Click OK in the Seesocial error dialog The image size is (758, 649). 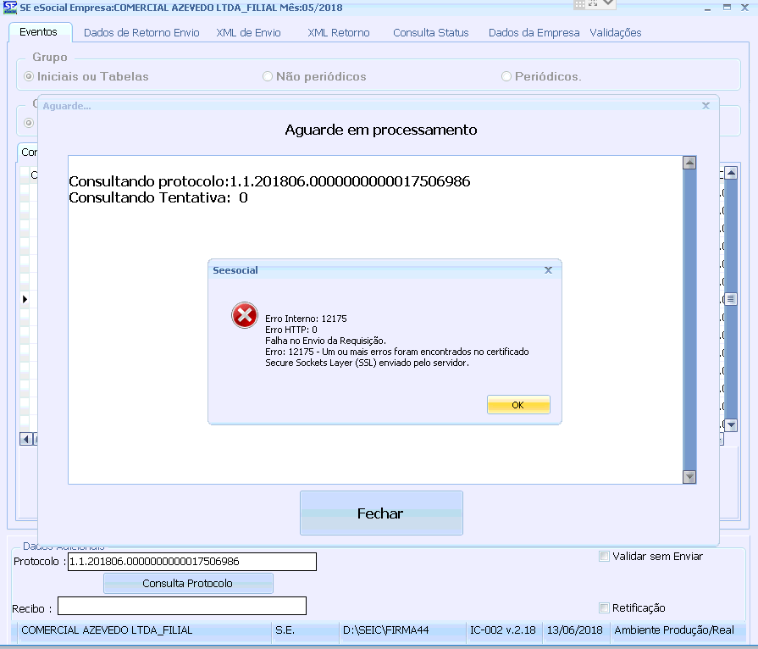coord(518,405)
